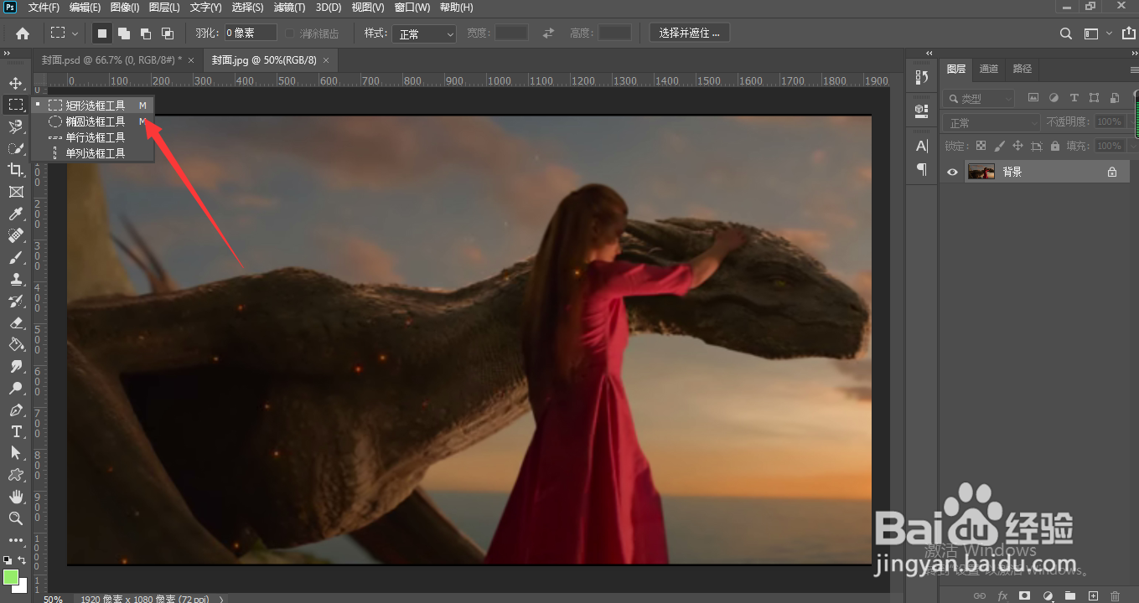Open the 不透明度 opacity dropdown arrow
1139x603 pixels.
[1131, 121]
